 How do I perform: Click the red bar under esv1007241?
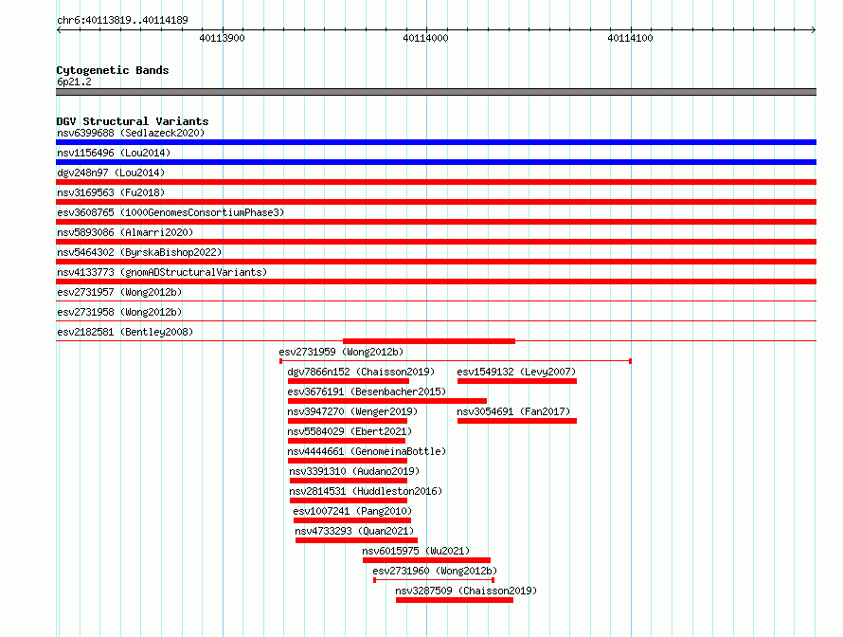tap(352, 520)
